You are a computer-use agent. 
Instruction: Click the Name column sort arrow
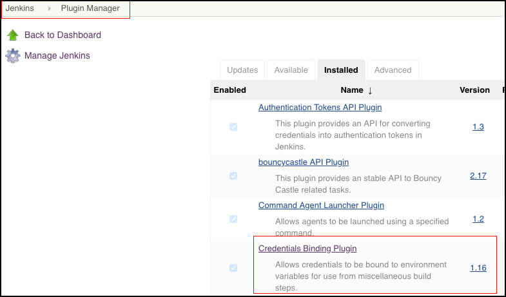click(x=370, y=91)
